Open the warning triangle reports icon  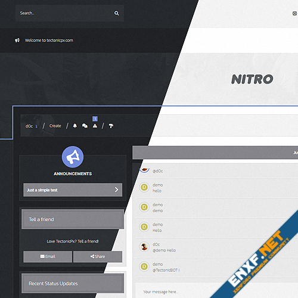95,126
